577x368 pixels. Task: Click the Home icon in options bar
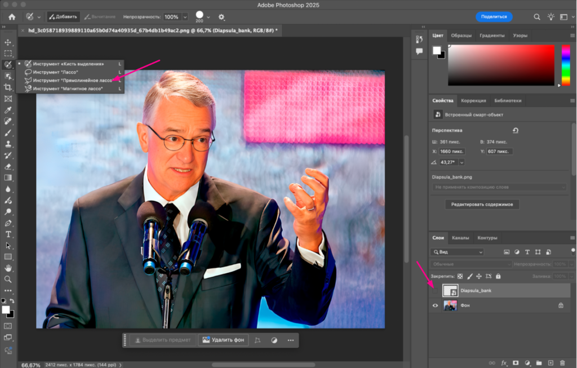12,17
